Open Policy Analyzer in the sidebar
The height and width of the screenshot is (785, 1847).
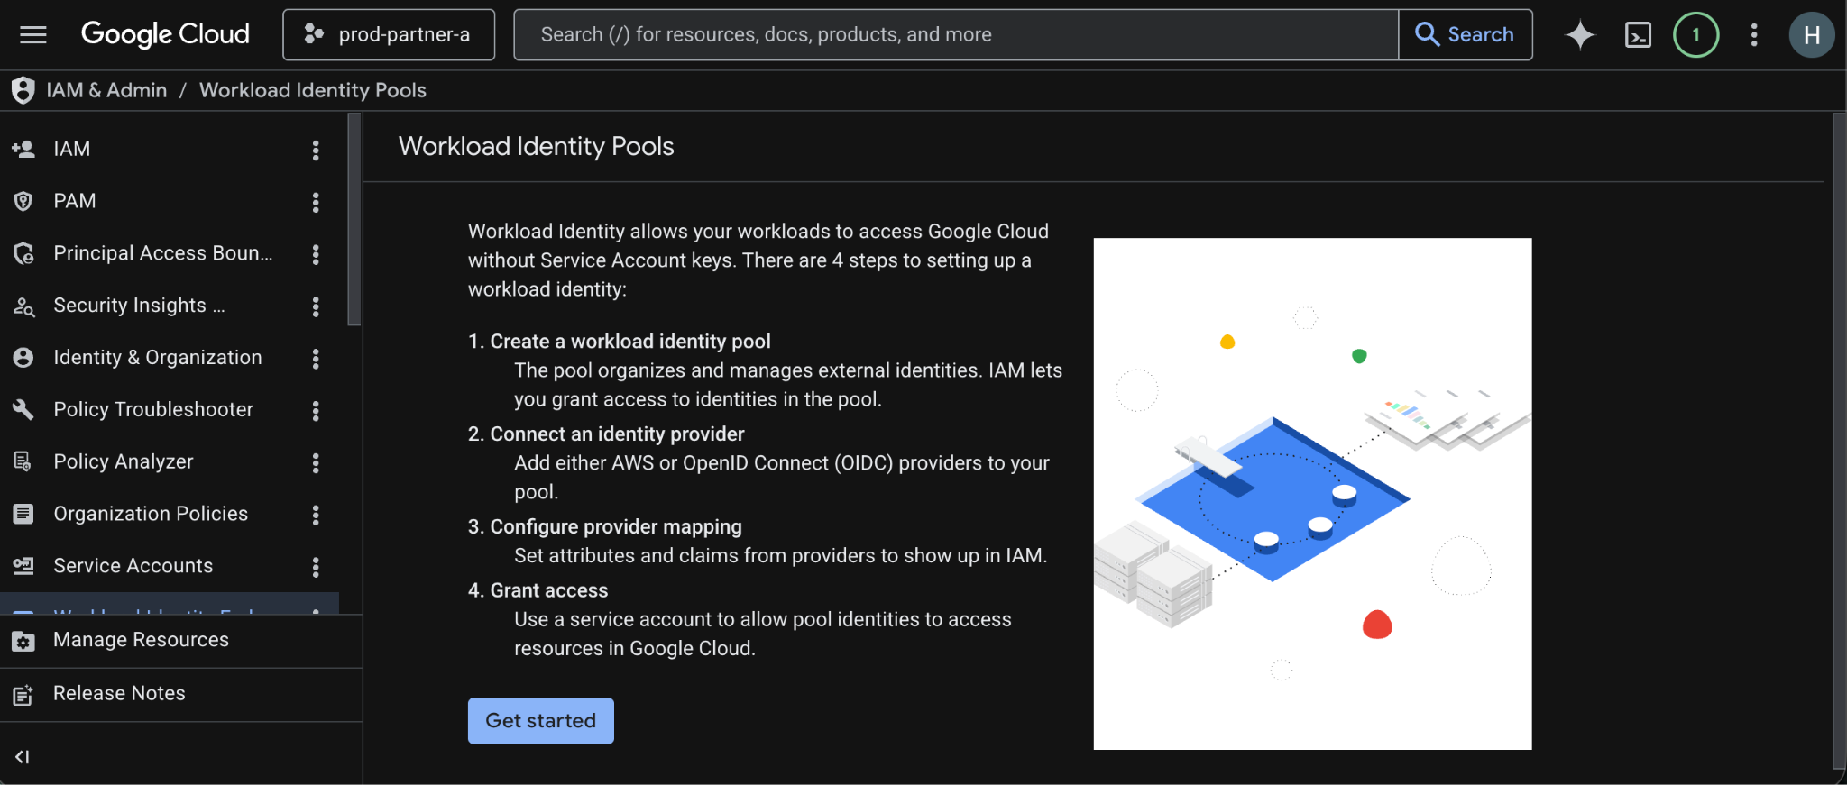(170, 461)
